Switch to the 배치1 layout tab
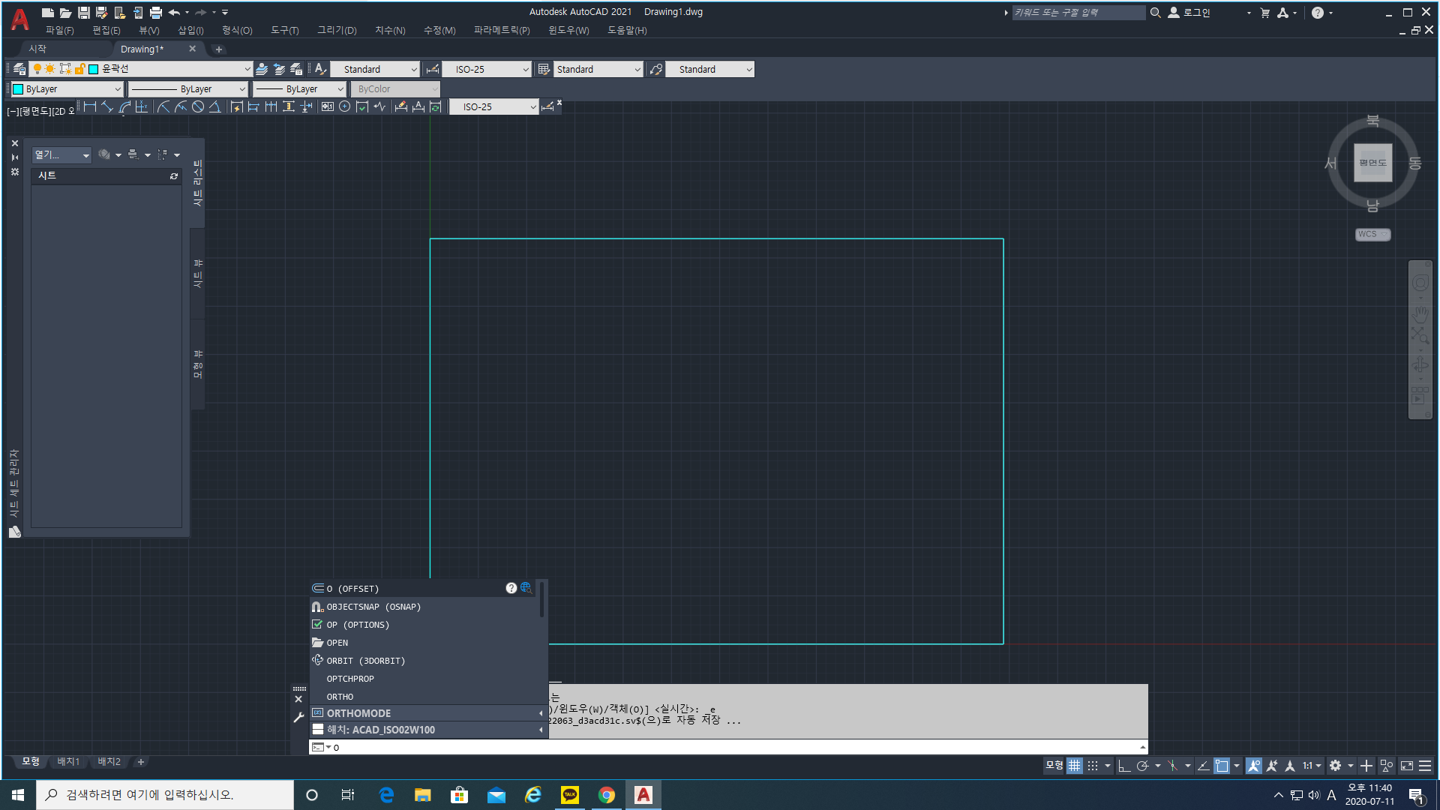Screen dimensions: 1440x810 (68, 762)
